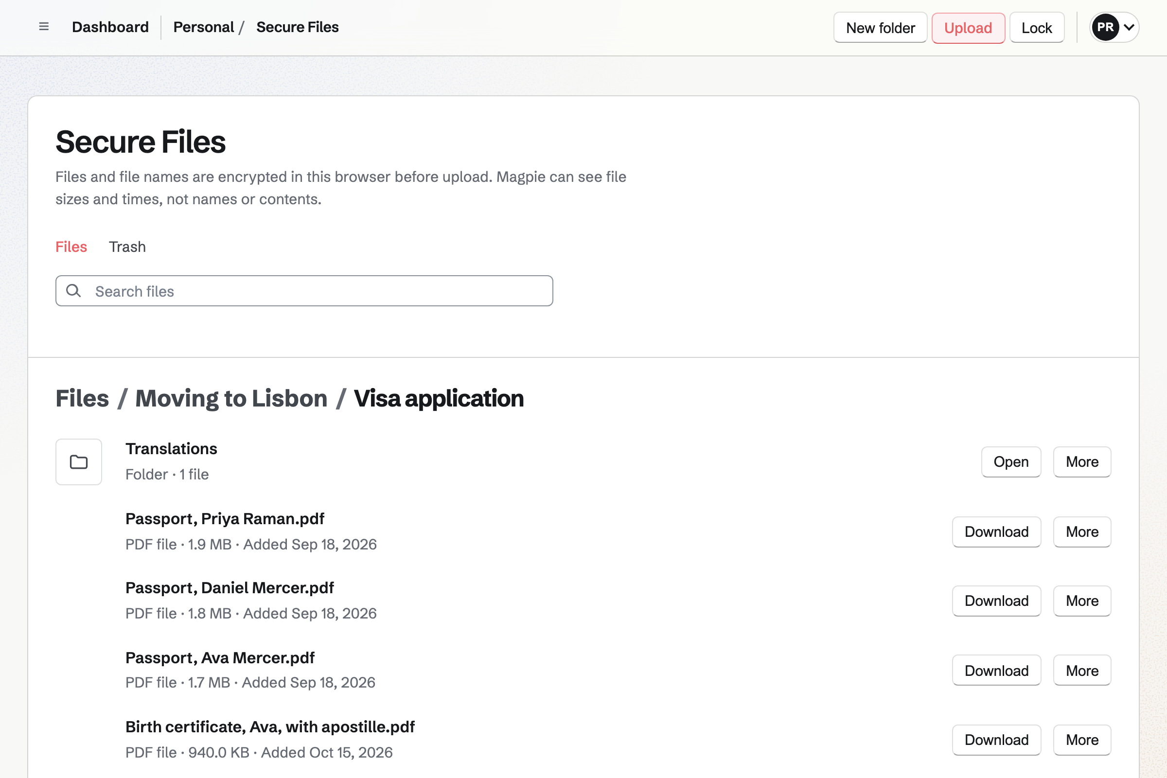This screenshot has height=778, width=1167.
Task: Click the Secure Files page heading
Action: [x=141, y=142]
